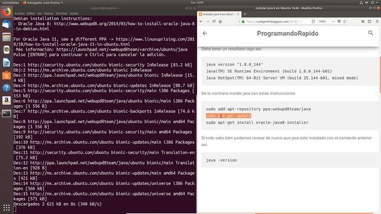This screenshot has width=381, height=214.
Task: Open the Ayuda menu in terminal
Action: coord(74,14)
